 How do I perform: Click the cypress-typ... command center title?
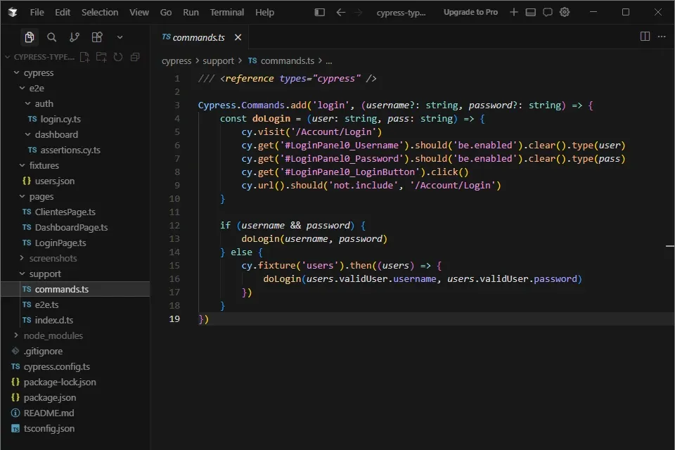tap(401, 13)
